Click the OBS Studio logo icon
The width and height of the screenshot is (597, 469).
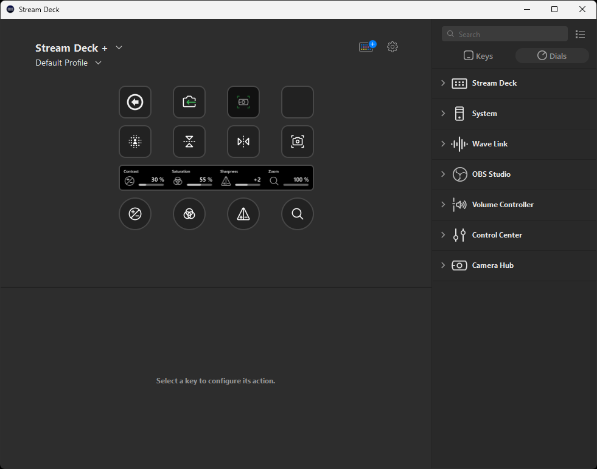point(459,174)
